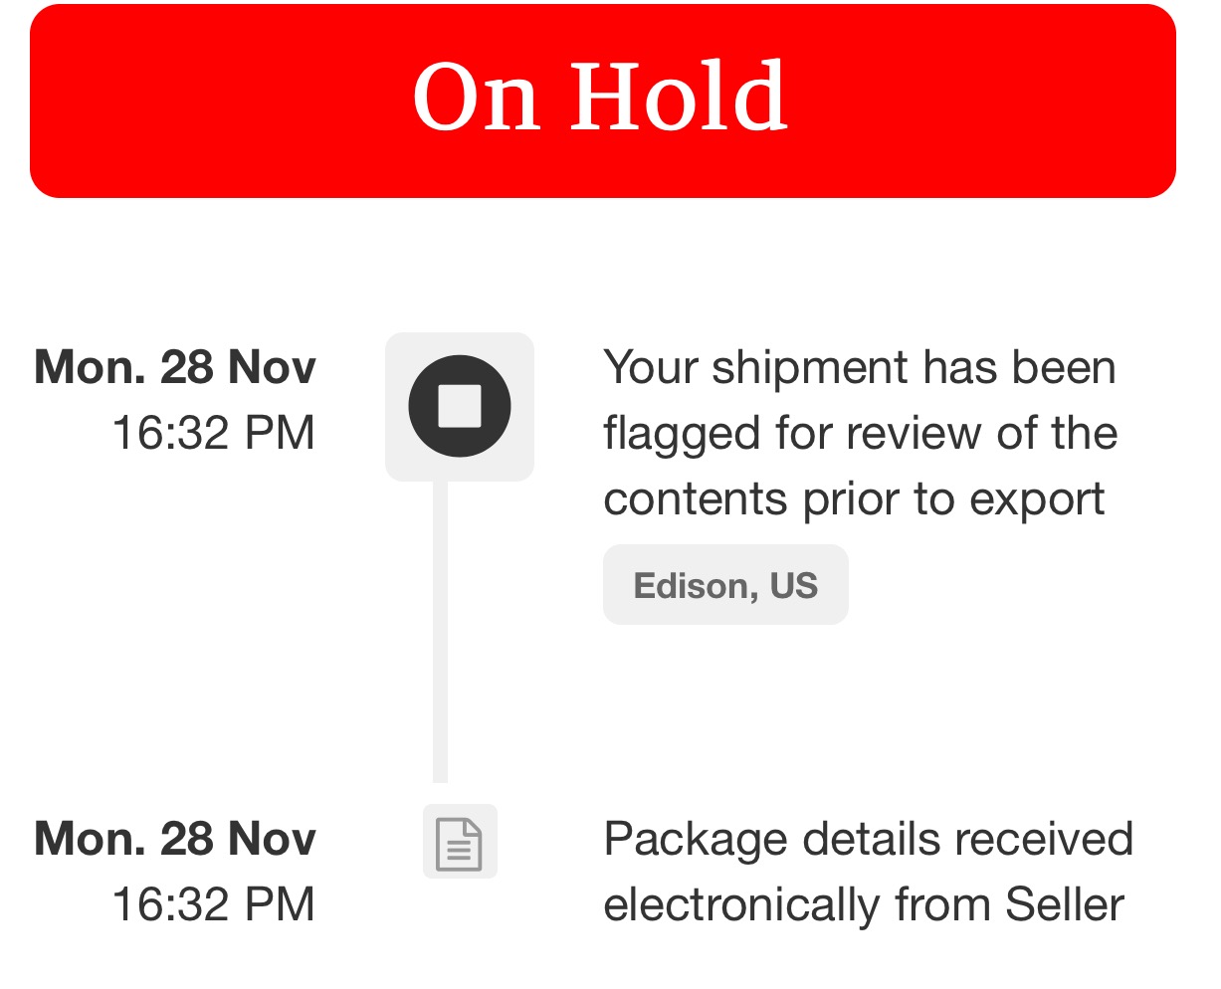
Task: Click the line "Your shipment has been"
Action: [x=860, y=367]
